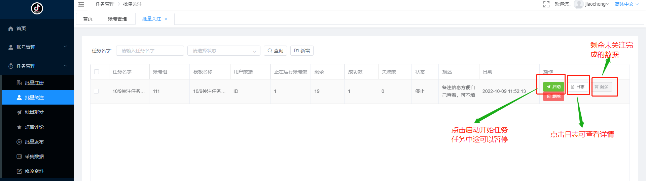
Task: Switch to the 首页 tab
Action: click(x=88, y=19)
